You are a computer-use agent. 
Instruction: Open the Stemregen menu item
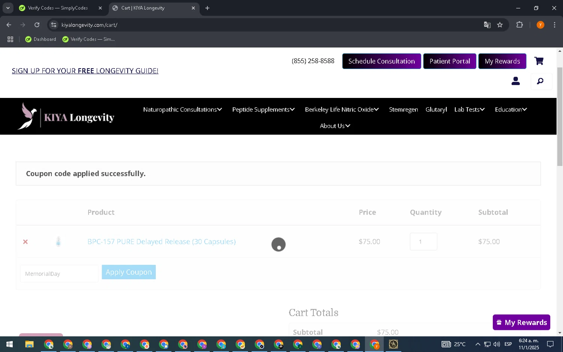403,110
